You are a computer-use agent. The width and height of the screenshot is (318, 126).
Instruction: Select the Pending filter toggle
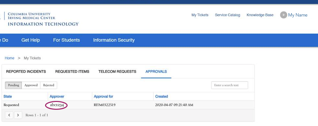pyautogui.click(x=13, y=85)
